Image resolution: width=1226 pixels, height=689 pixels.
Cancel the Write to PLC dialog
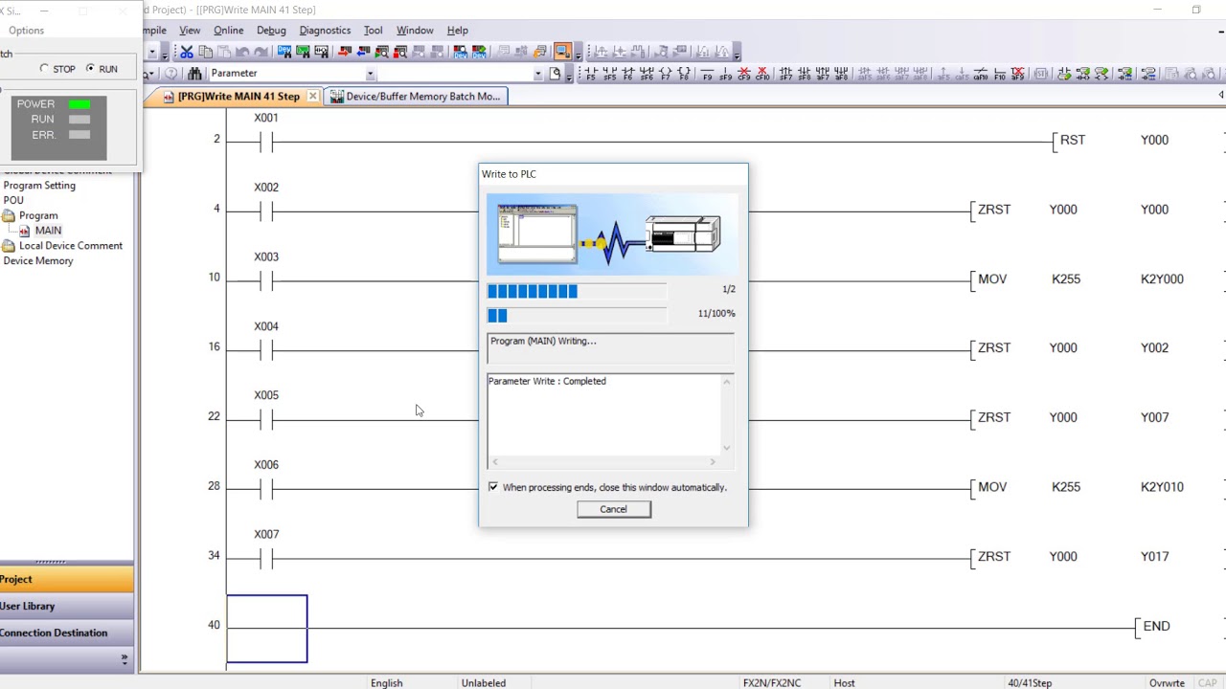pyautogui.click(x=614, y=509)
